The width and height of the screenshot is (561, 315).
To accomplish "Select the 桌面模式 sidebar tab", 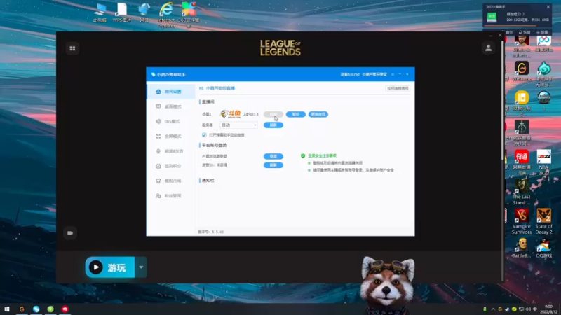I will pos(171,106).
